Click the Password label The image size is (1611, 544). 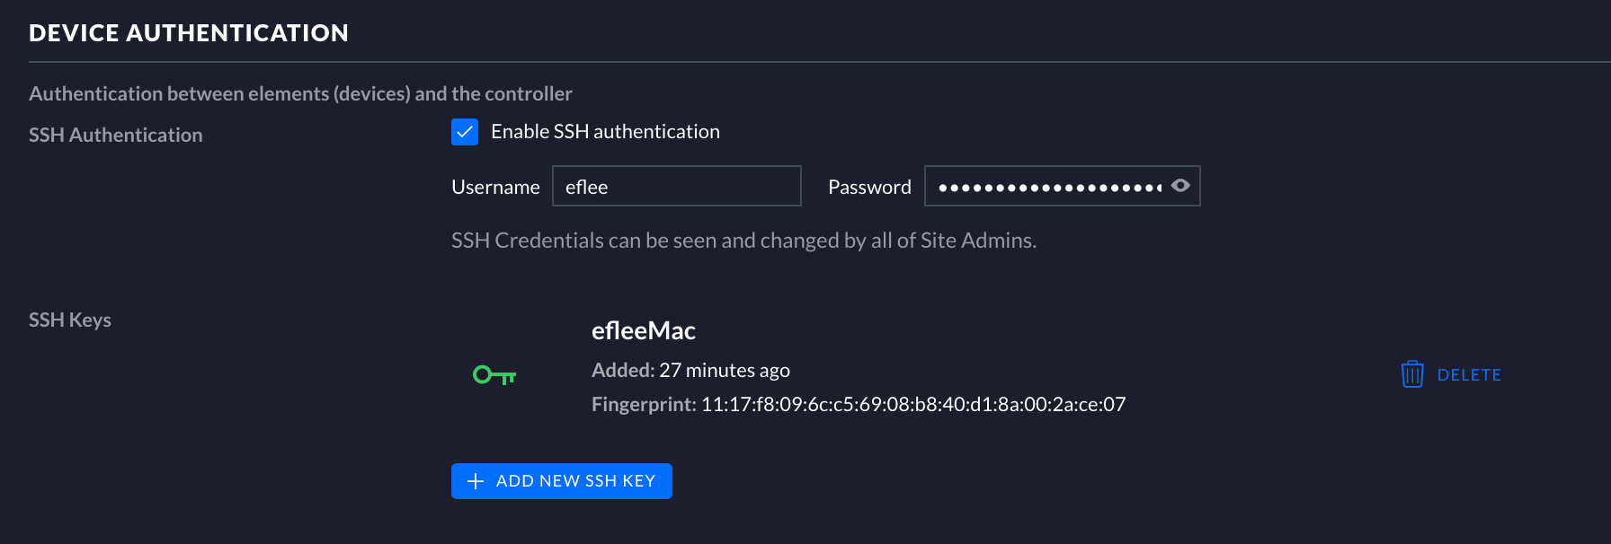pos(869,187)
